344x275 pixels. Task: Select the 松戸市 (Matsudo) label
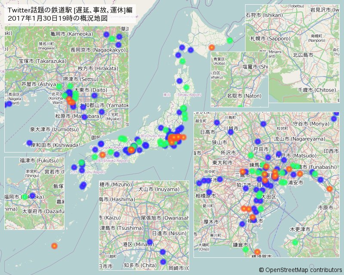pos(296,156)
